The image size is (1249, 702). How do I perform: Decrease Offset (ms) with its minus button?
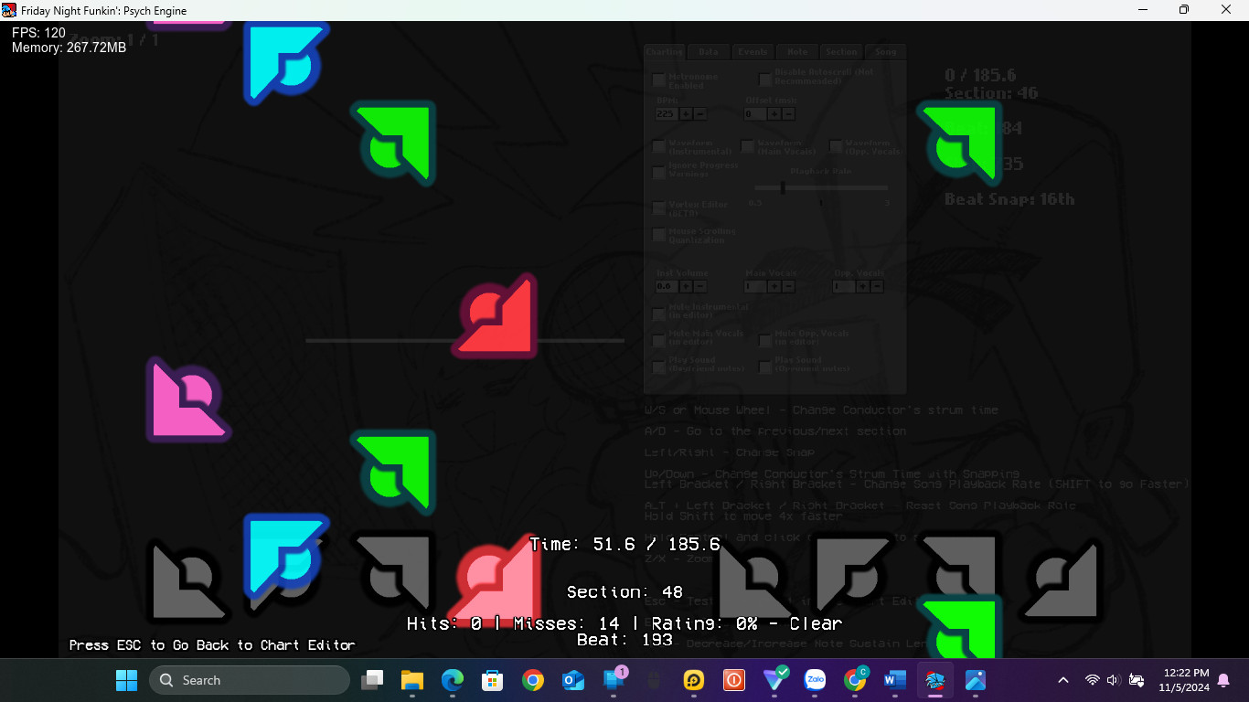tap(788, 113)
